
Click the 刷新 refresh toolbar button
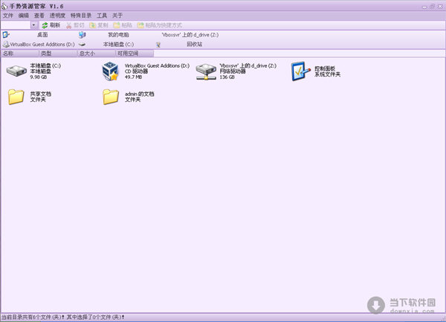coord(51,25)
